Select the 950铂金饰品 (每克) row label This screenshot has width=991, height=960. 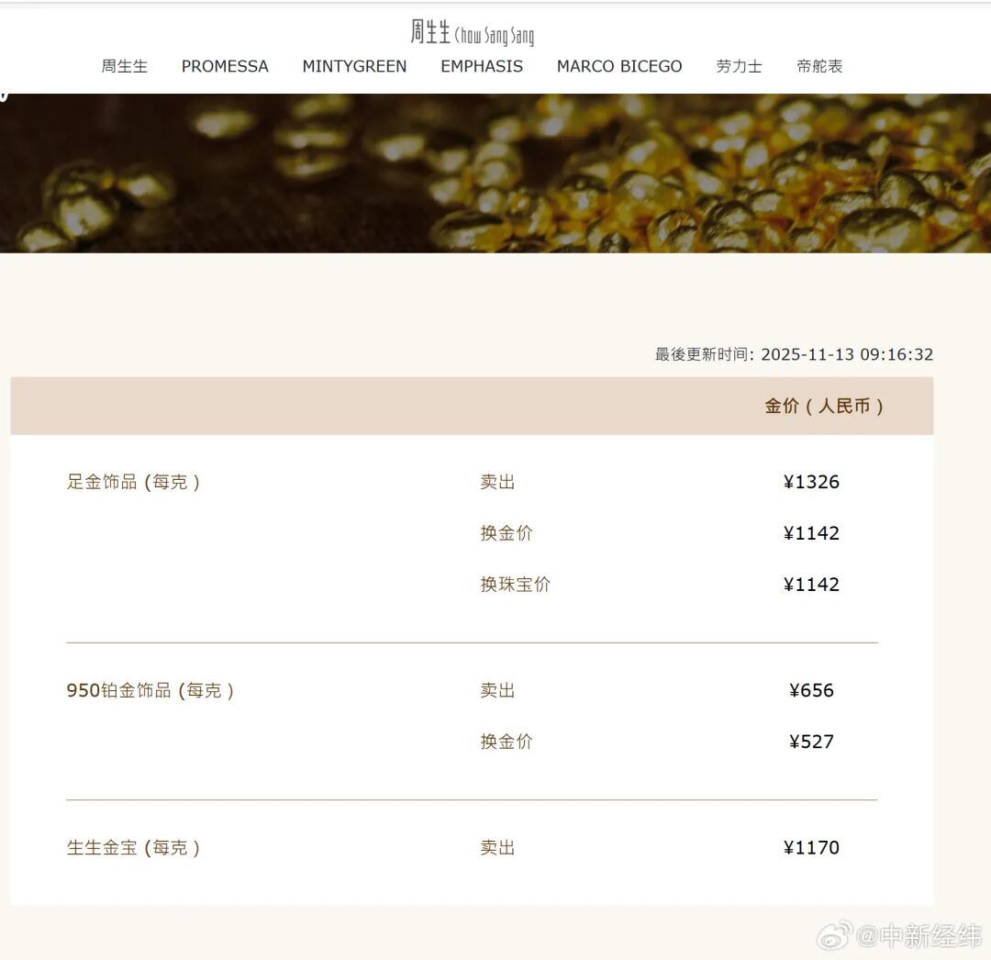[x=150, y=690]
